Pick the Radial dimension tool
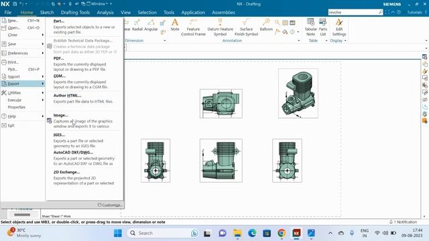Screen dimensions: 429x241 click(x=137, y=25)
